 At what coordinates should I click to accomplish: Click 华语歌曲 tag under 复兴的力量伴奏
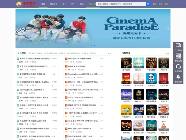(x=33, y=116)
